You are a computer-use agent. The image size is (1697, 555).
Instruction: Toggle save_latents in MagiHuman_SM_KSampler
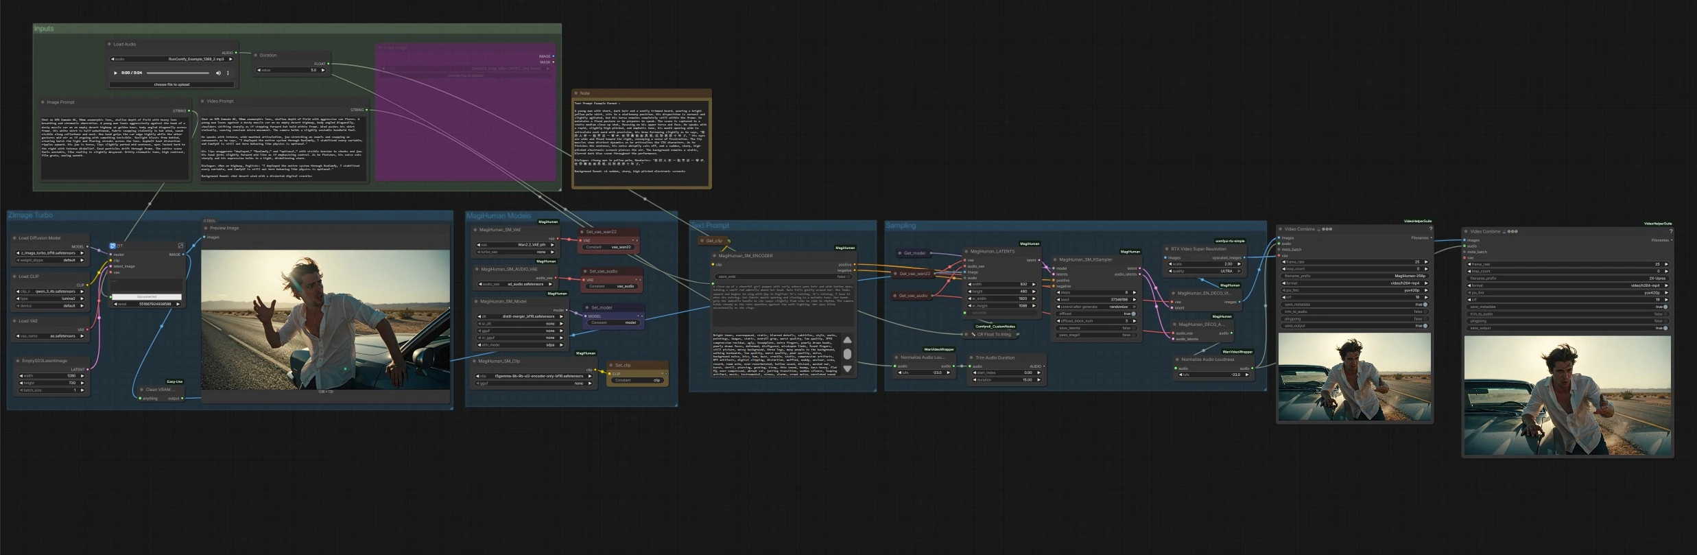[x=1095, y=328]
